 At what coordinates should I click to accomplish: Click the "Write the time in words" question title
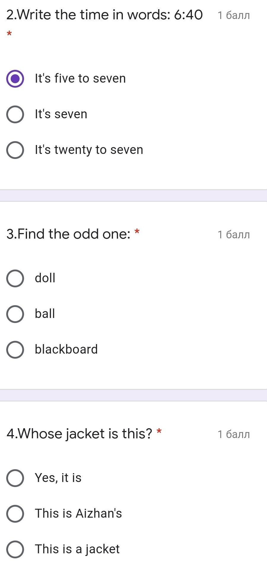[x=104, y=15]
